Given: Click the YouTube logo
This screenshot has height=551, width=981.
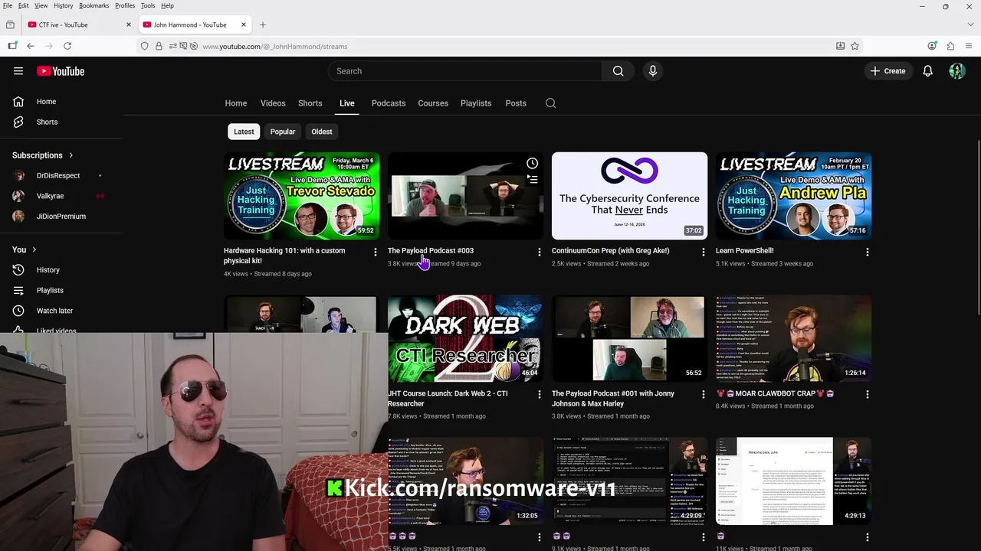Looking at the screenshot, I should click(x=61, y=71).
